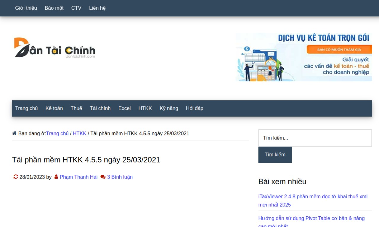The width and height of the screenshot is (379, 227).
Task: Open the 3 Bình luận comments link
Action: pos(120,177)
